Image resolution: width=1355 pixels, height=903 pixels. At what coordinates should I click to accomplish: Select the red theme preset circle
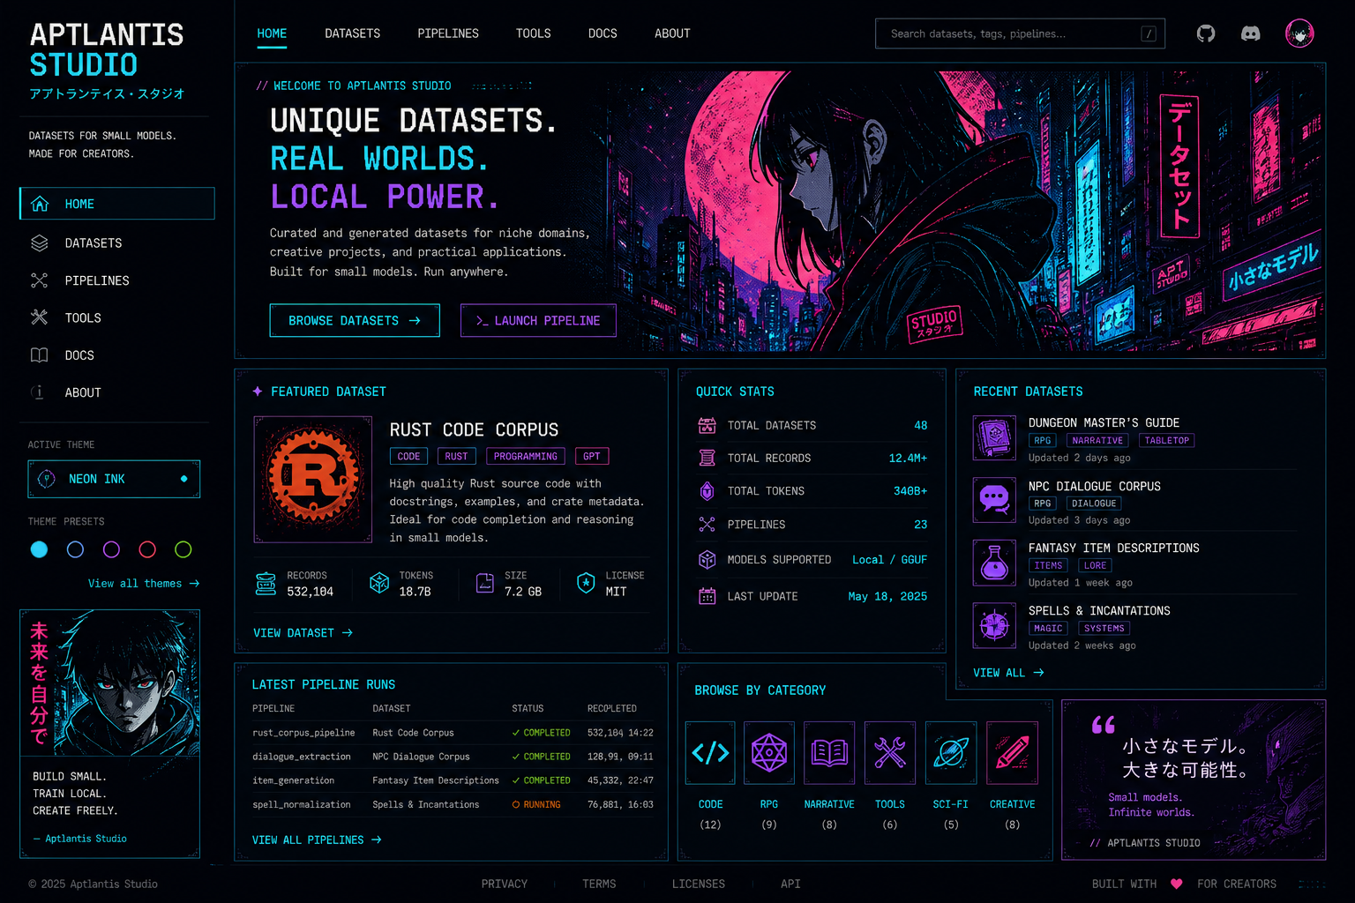[147, 549]
